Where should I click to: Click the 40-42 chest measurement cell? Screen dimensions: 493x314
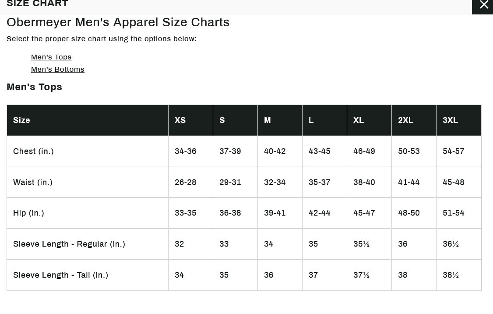coord(275,151)
